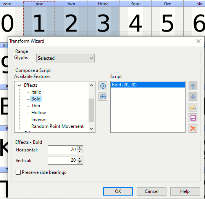Viewport: 205px width, 199px height.
Task: Choose Random Point Movement effect
Action: (x=57, y=126)
